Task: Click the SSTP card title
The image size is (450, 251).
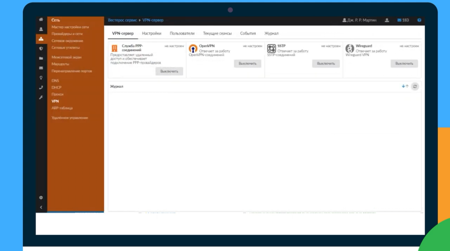Action: click(x=282, y=46)
